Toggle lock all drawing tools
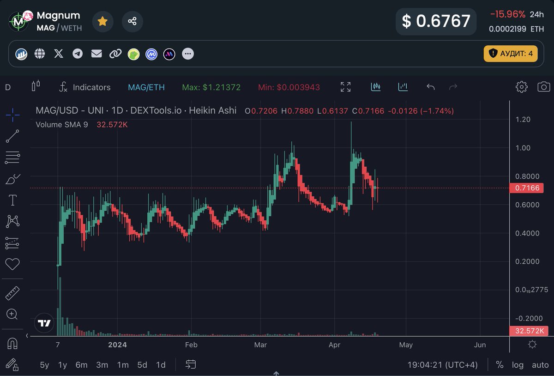The width and height of the screenshot is (554, 376). [12, 364]
